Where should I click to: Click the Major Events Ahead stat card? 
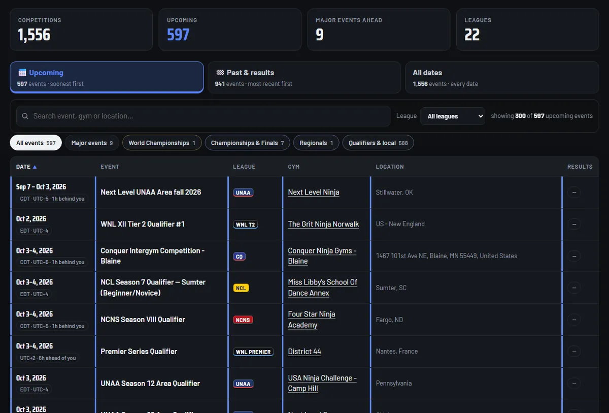[379, 29]
